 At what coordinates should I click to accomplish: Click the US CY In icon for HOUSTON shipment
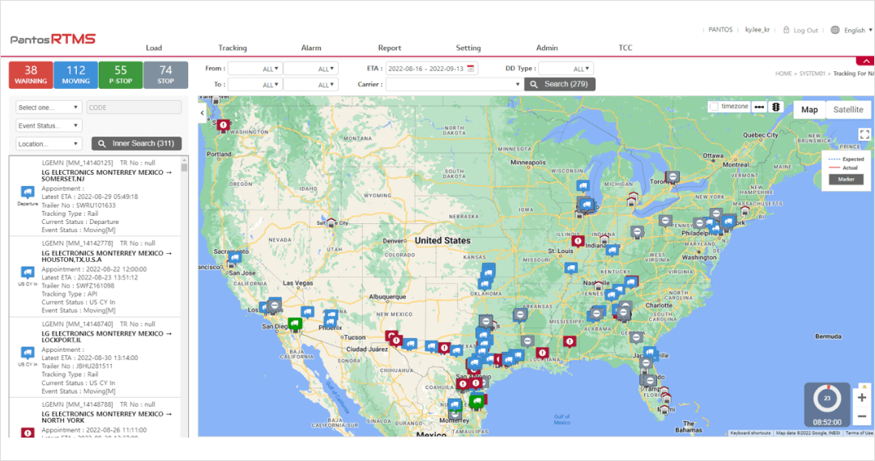(28, 273)
